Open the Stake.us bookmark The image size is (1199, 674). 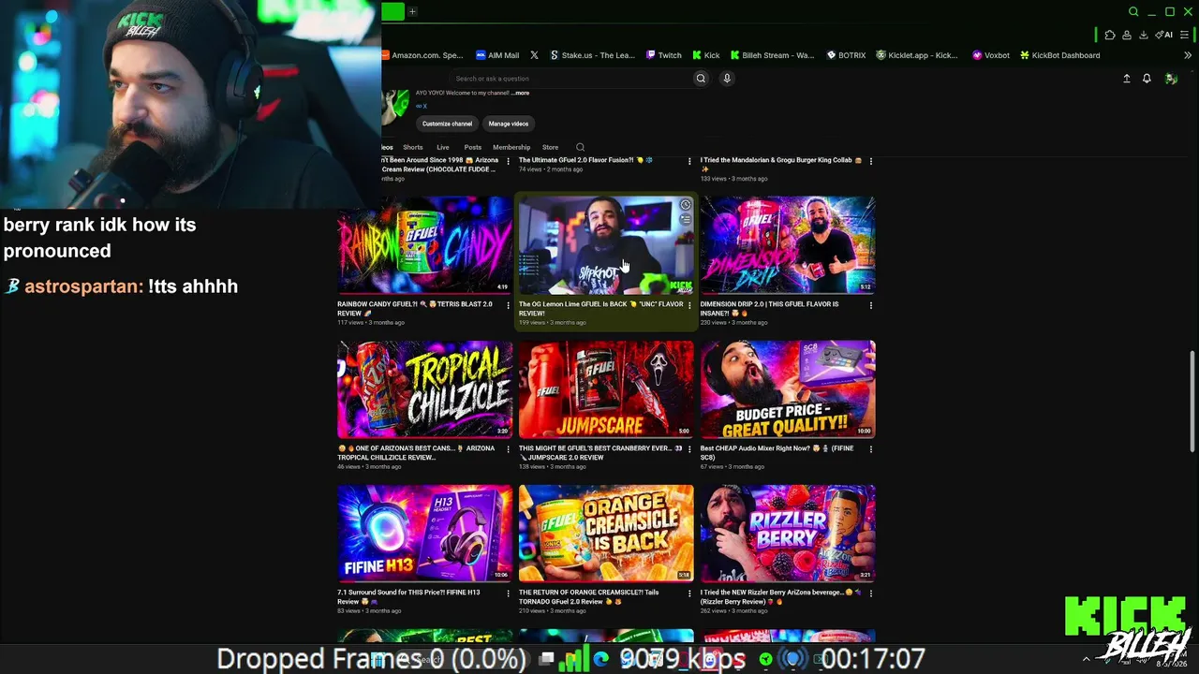point(592,55)
